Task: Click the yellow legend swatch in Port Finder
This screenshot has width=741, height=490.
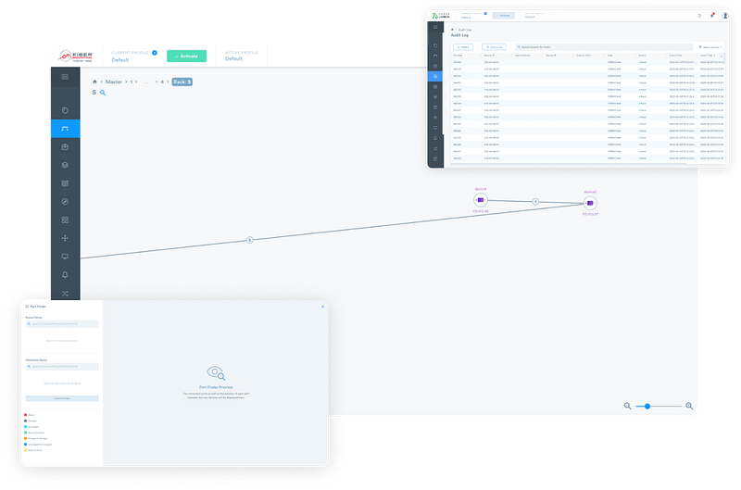Action: (25, 450)
